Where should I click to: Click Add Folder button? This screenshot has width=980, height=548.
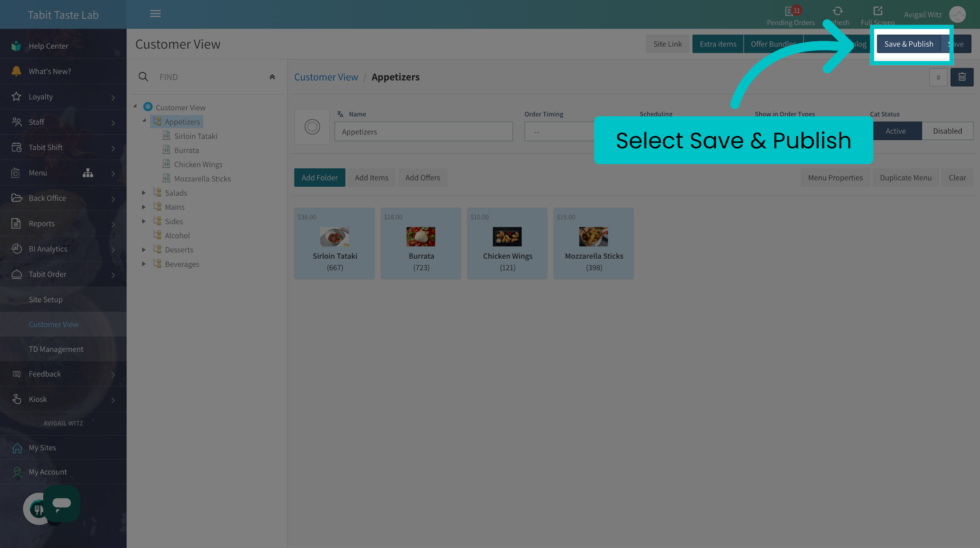click(x=320, y=177)
